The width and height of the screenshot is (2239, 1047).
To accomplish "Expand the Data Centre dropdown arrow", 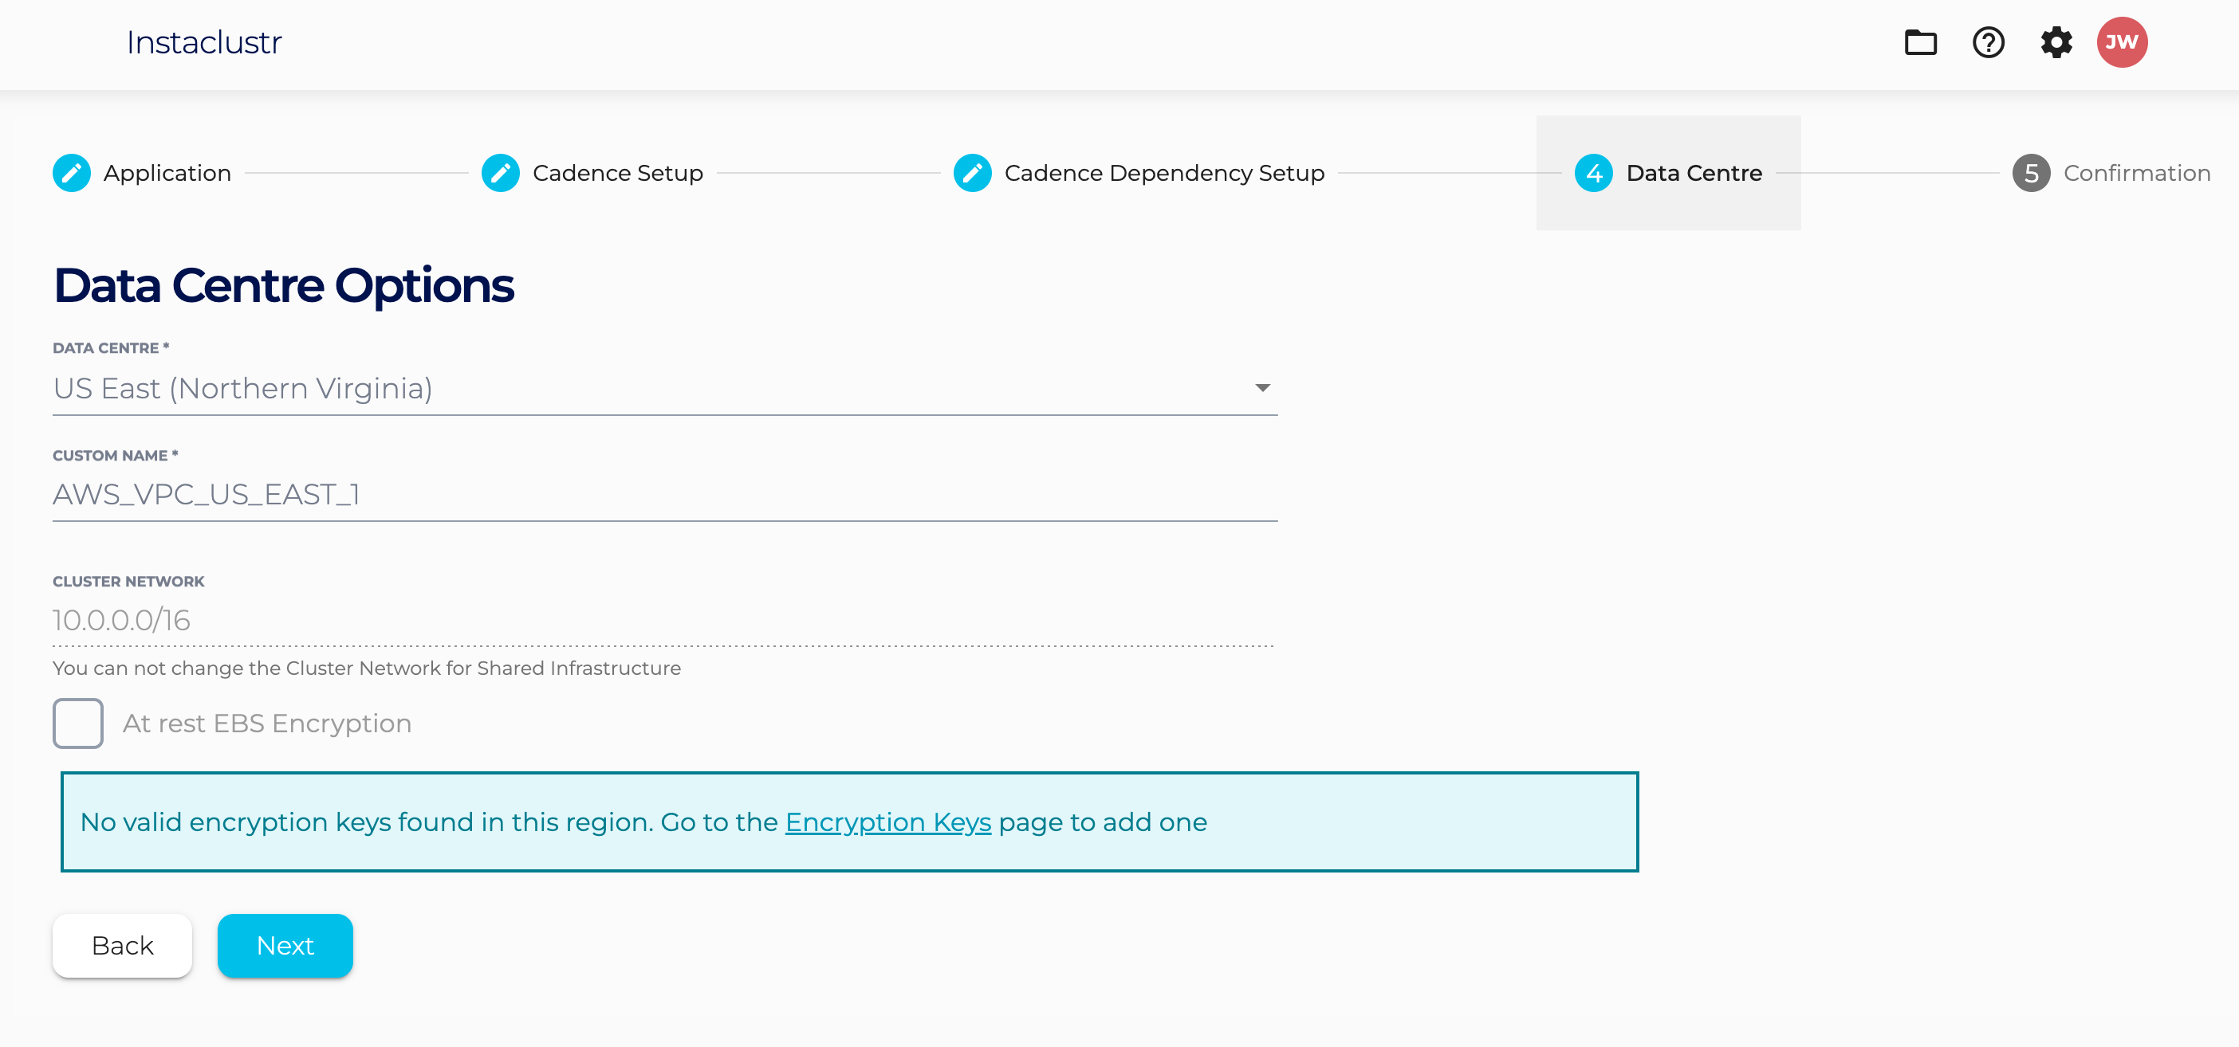I will (x=1262, y=388).
